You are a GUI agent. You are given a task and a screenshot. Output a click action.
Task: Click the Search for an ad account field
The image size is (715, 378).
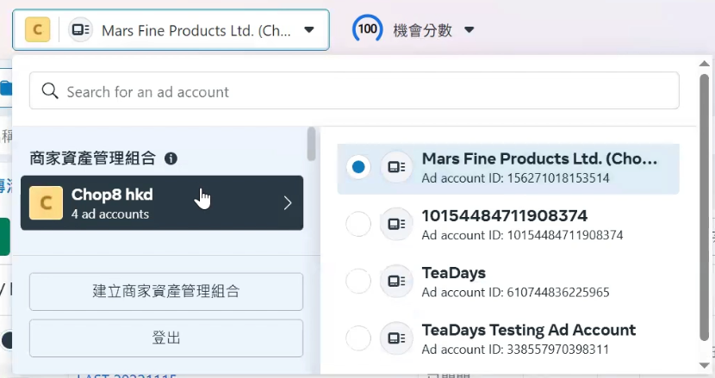pyautogui.click(x=362, y=91)
